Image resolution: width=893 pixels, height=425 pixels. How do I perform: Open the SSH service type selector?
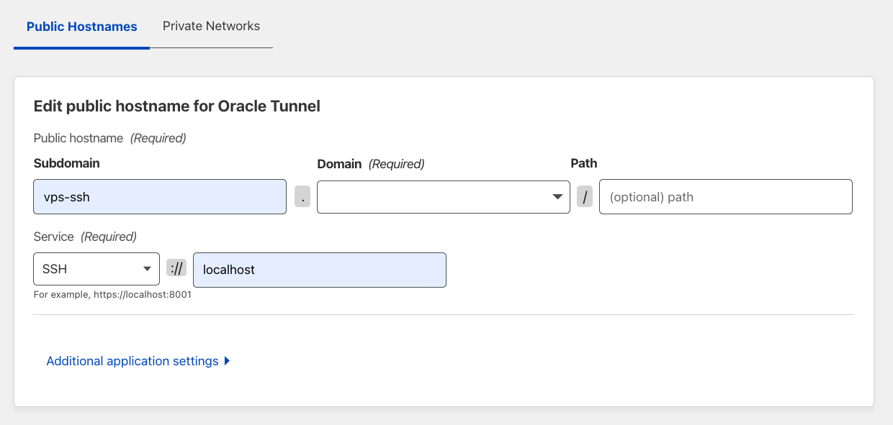tap(96, 268)
